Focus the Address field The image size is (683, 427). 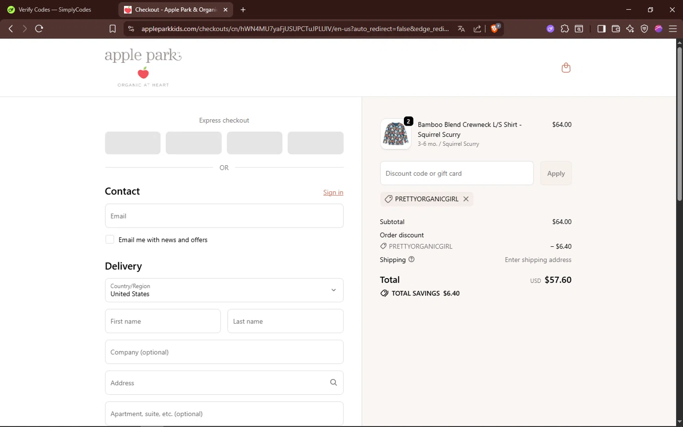[224, 382]
